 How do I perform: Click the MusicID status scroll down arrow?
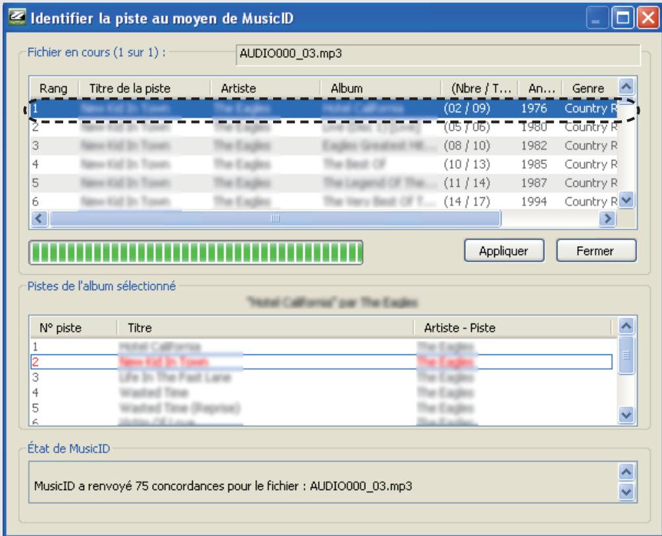[x=626, y=491]
